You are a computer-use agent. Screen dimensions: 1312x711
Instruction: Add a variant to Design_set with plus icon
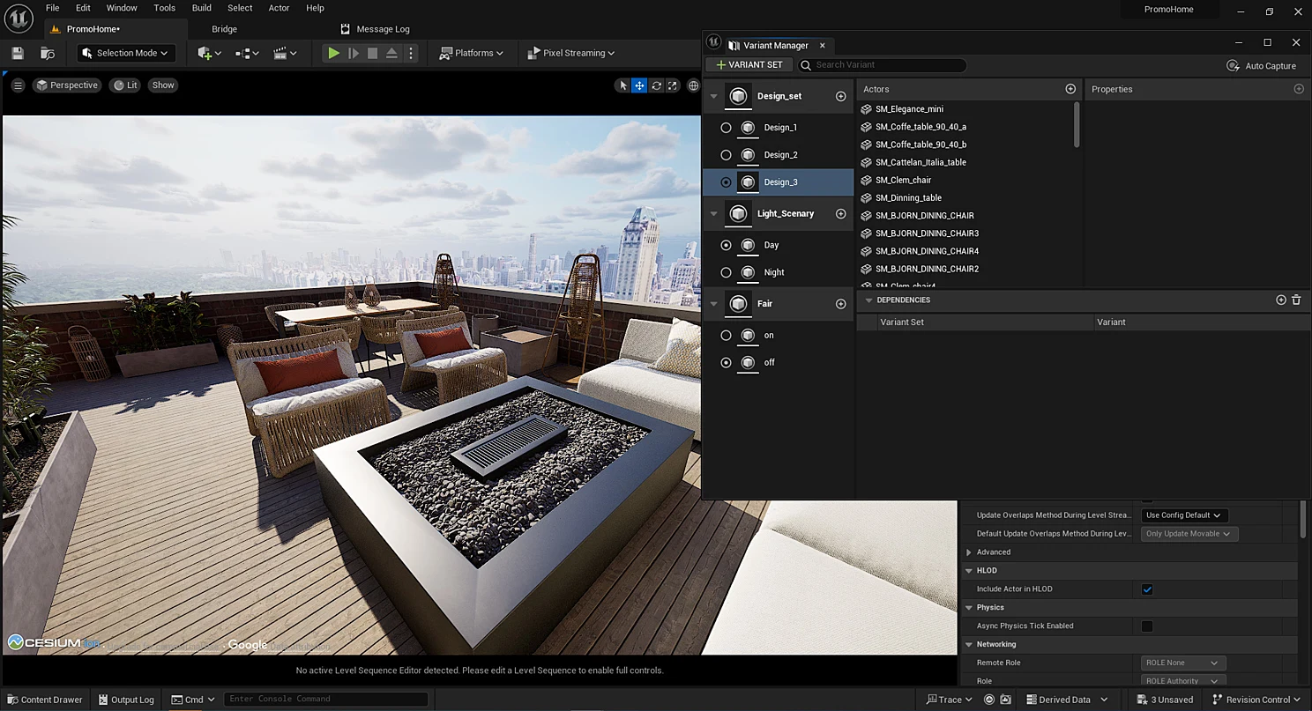click(x=840, y=96)
